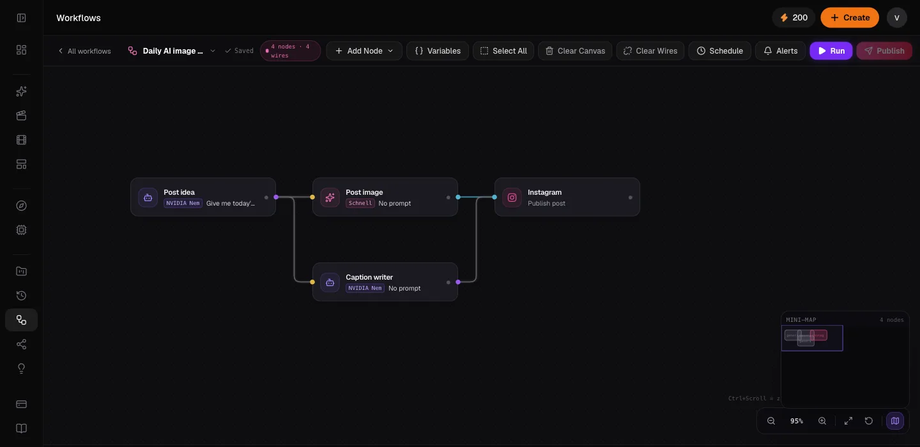Viewport: 920px width, 447px height.
Task: Click the 4 nodes 4 wires badge
Action: click(x=291, y=51)
